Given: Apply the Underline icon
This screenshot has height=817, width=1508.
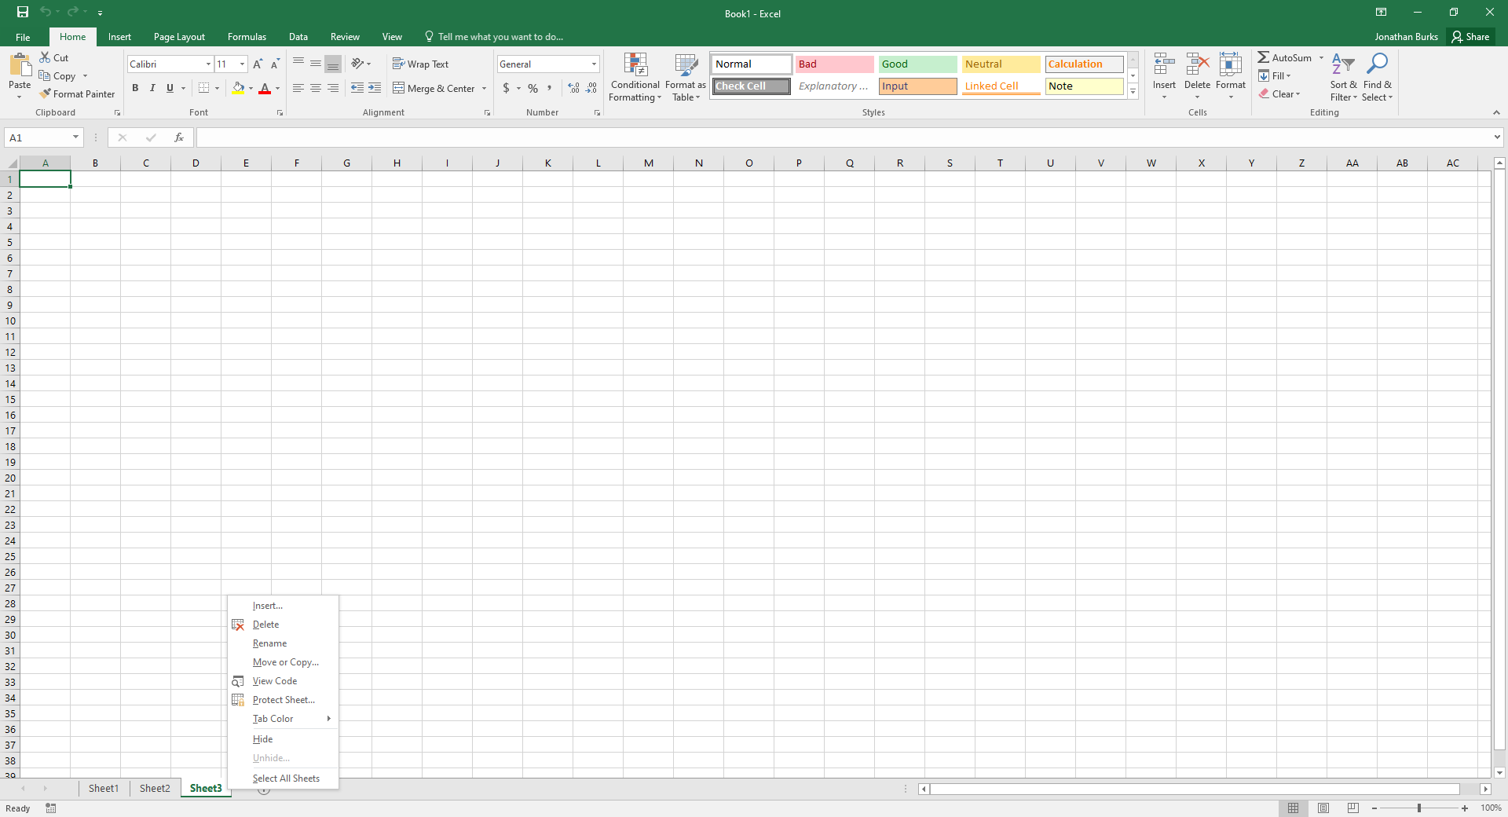Looking at the screenshot, I should (170, 88).
